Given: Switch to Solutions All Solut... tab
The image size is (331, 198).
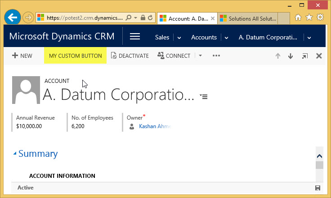Looking at the screenshot, I should click(248, 18).
